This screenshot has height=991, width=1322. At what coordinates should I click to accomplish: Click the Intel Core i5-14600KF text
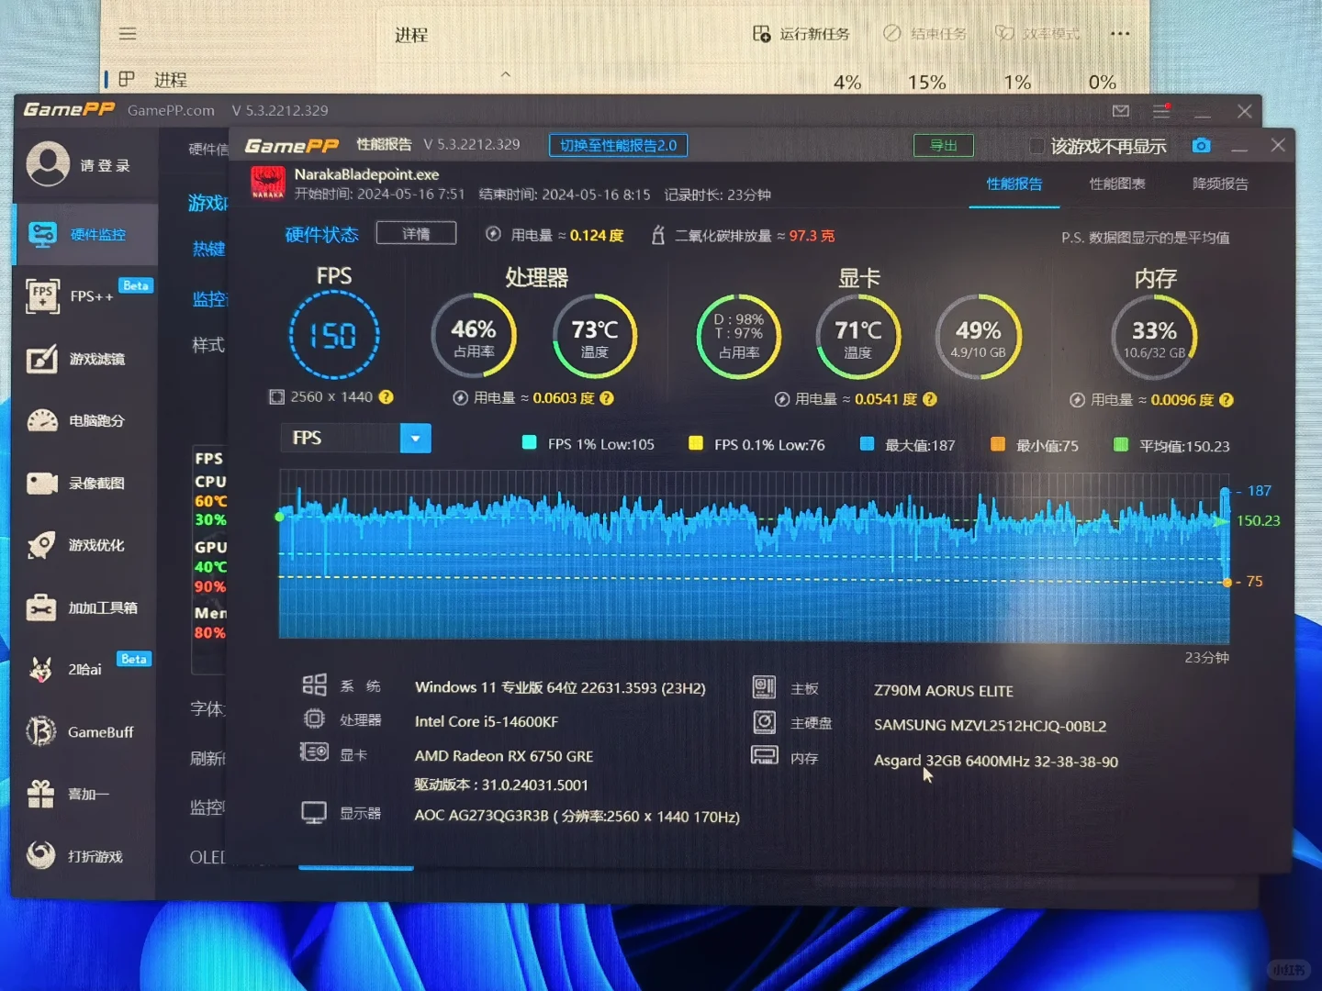487,722
